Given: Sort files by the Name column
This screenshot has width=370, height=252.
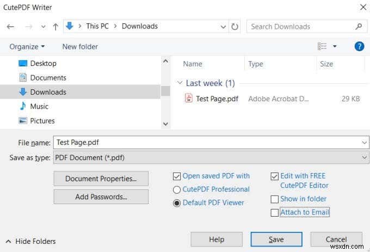Looking at the screenshot, I should (x=193, y=64).
